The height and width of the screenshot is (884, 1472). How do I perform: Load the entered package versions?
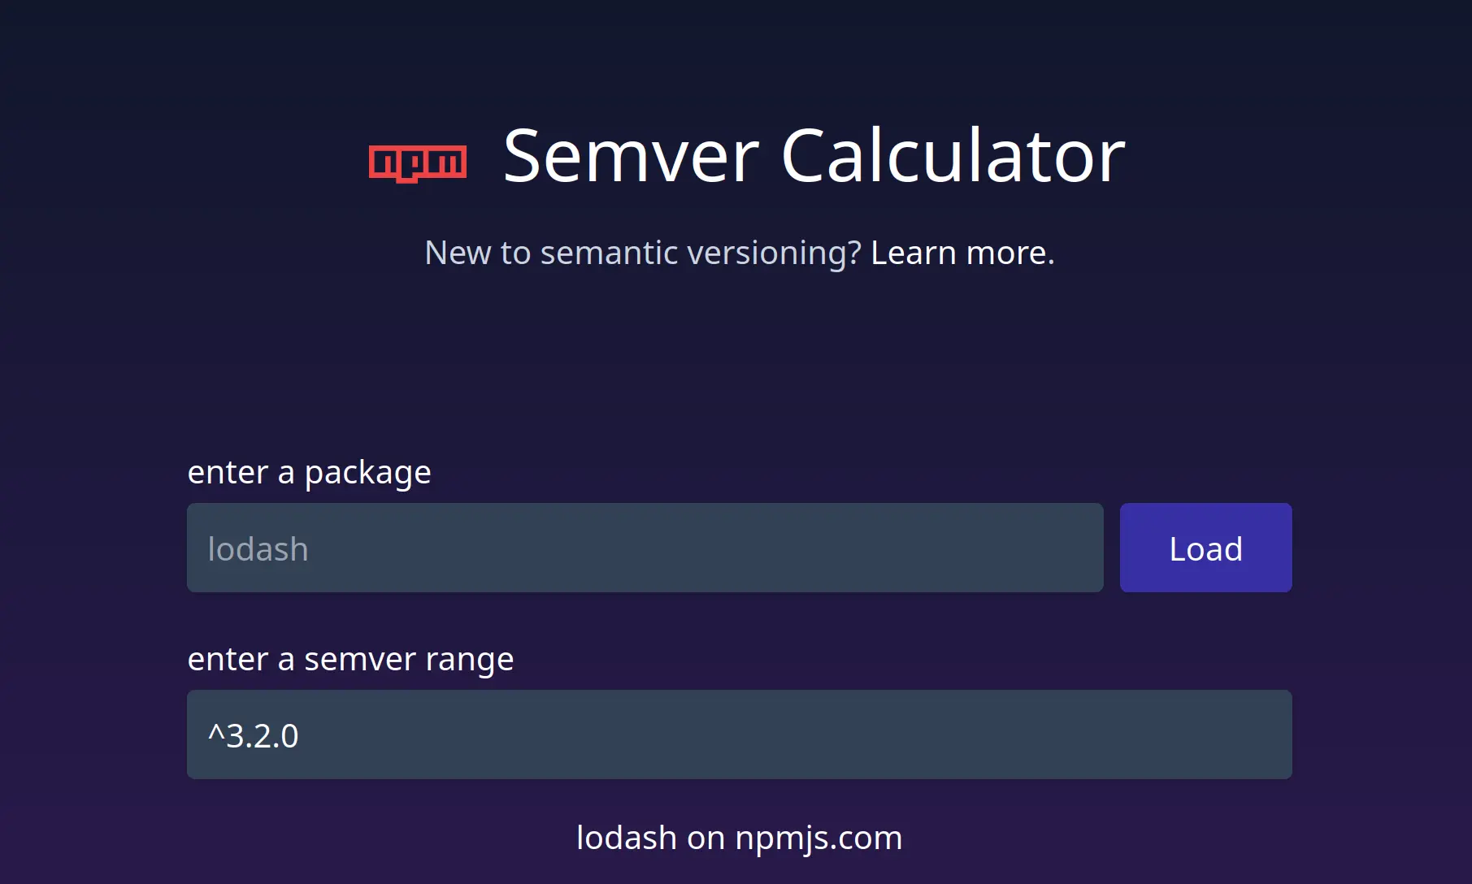(x=1205, y=548)
